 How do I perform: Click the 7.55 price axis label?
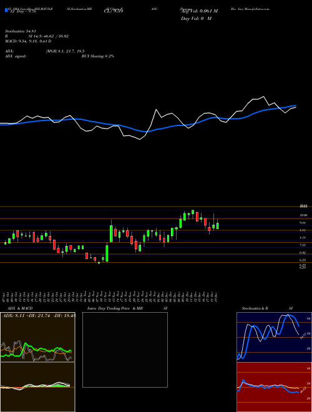tap(303, 245)
